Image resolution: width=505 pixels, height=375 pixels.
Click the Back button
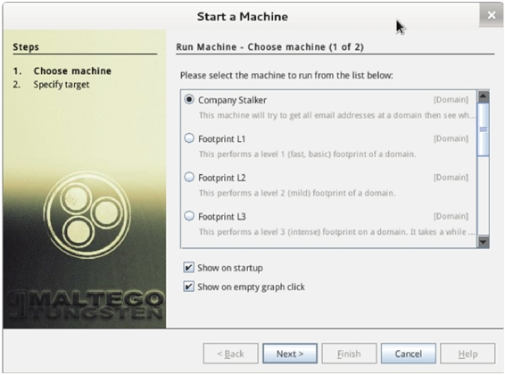230,354
